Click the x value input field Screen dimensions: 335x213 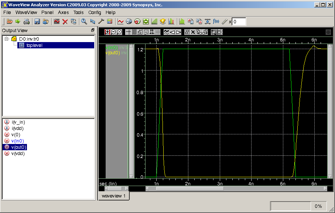click(x=239, y=22)
